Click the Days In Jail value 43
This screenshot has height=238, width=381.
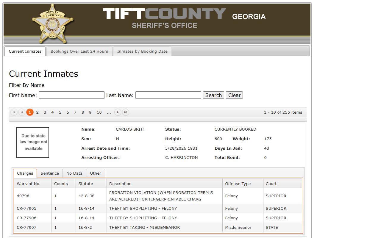pyautogui.click(x=267, y=148)
